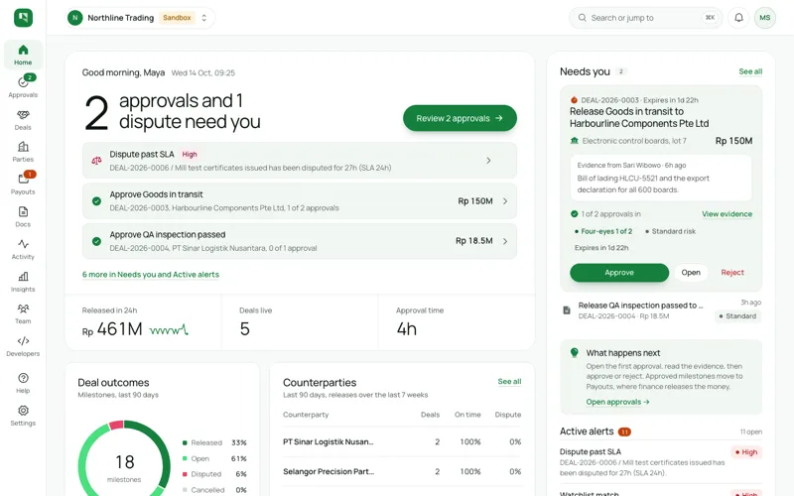Viewport: 794px width, 496px height.
Task: Open chevron on Approve Goods in transit row
Action: [x=505, y=201]
